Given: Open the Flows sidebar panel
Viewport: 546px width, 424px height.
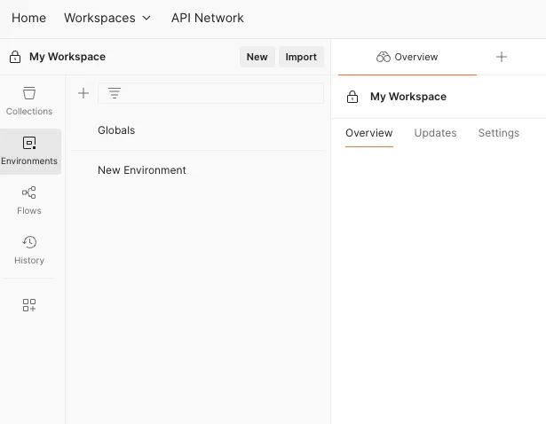Looking at the screenshot, I should pyautogui.click(x=29, y=200).
